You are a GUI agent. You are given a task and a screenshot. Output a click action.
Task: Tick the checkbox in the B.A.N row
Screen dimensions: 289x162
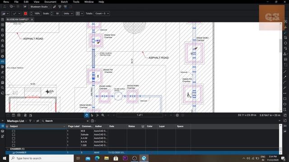click(14, 142)
